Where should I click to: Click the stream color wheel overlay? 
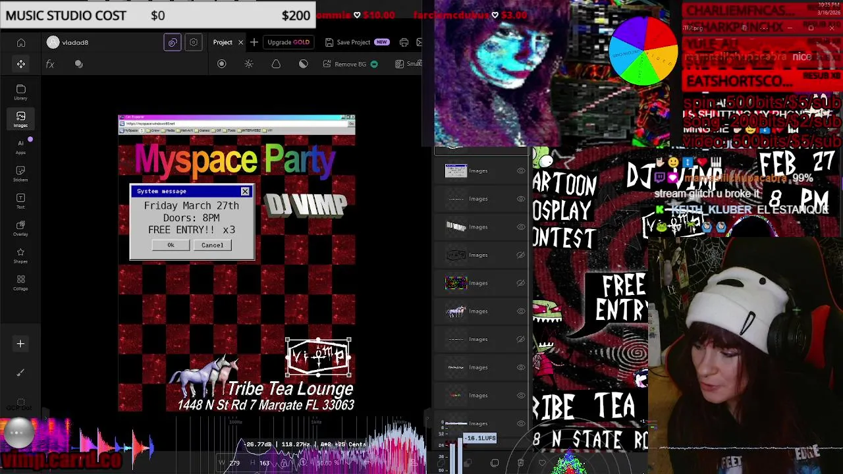(x=643, y=51)
